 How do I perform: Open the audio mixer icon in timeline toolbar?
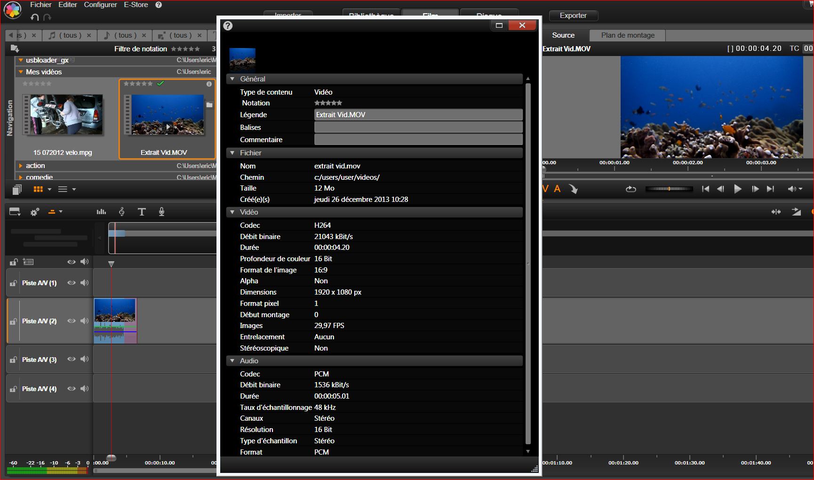click(101, 212)
